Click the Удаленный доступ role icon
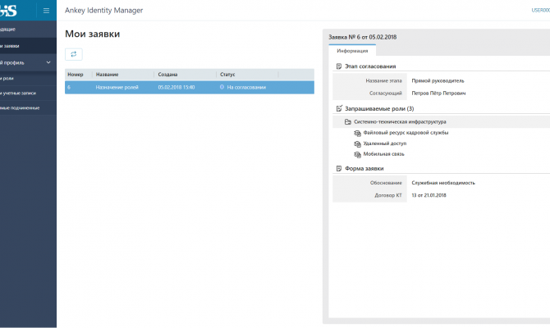Viewport: 550px width, 328px height. pos(357,143)
